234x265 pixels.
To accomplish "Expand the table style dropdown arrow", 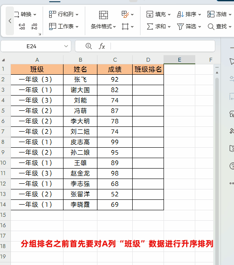I will coord(132,14).
